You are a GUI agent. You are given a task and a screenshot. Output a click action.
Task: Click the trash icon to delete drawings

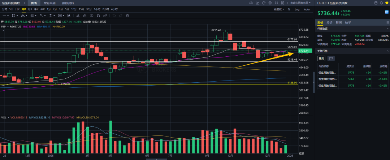point(127,16)
